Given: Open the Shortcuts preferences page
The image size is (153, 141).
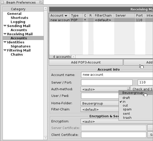Looking at the screenshot, I should coord(19,18).
